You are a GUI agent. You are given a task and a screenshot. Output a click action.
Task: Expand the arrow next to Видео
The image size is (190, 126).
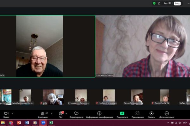click(12, 113)
